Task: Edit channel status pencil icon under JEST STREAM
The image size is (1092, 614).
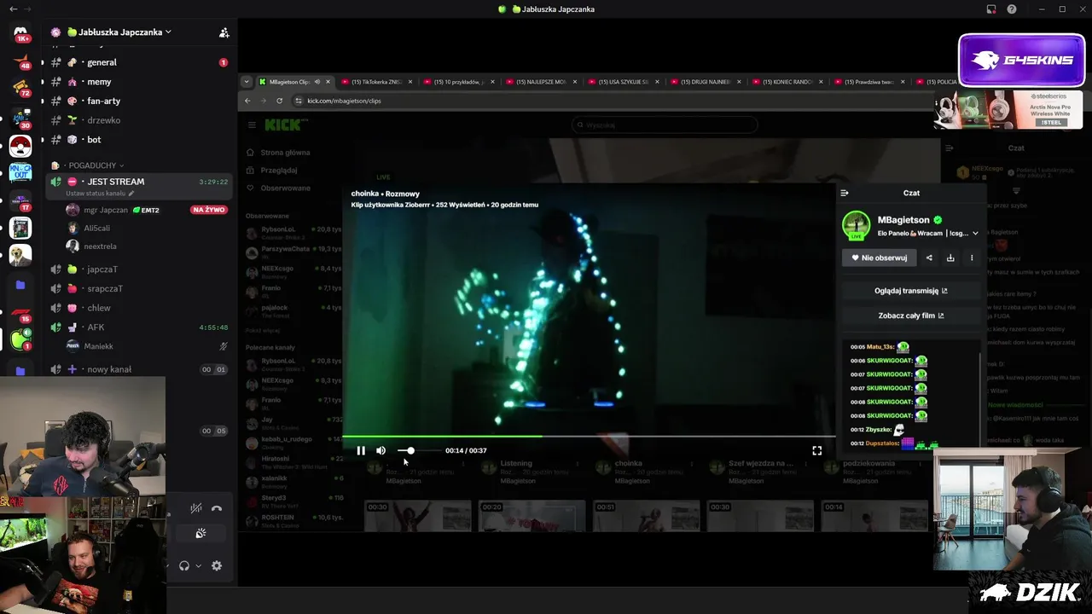Action: [131, 194]
